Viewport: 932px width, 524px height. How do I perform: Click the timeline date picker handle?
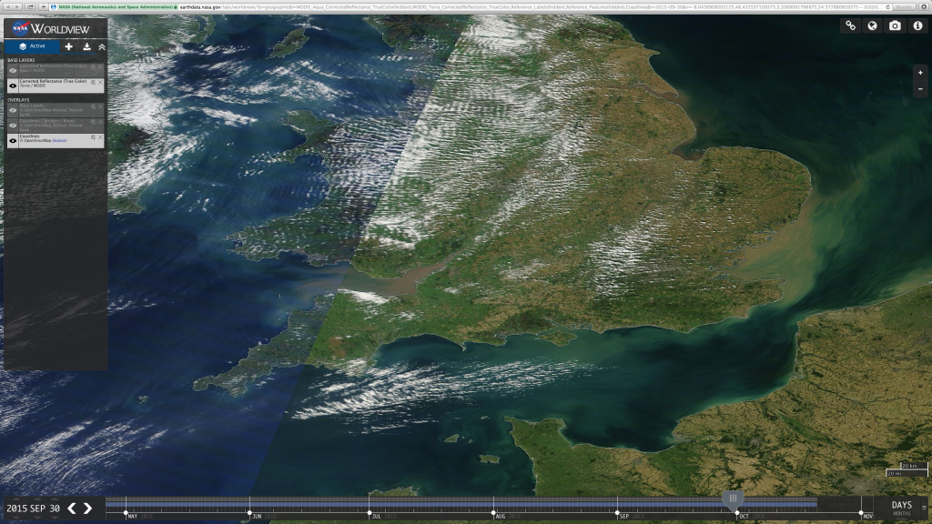click(733, 499)
